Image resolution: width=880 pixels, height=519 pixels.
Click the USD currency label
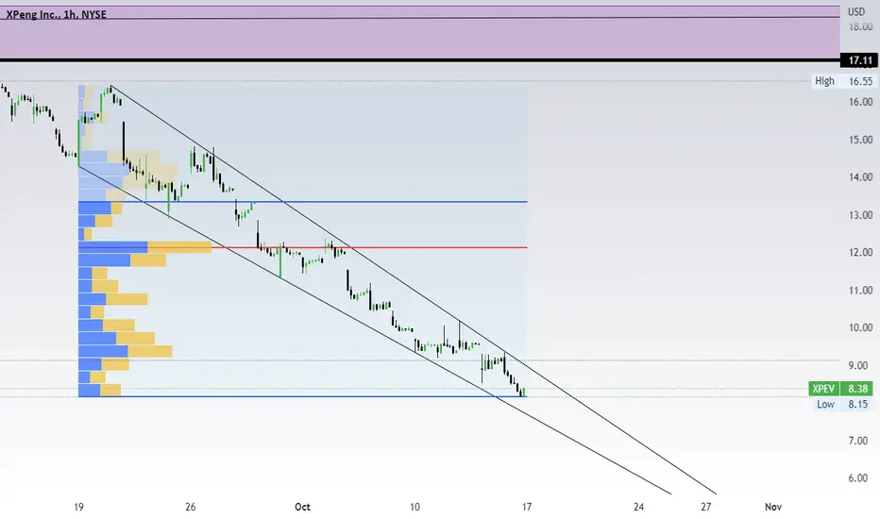[855, 11]
